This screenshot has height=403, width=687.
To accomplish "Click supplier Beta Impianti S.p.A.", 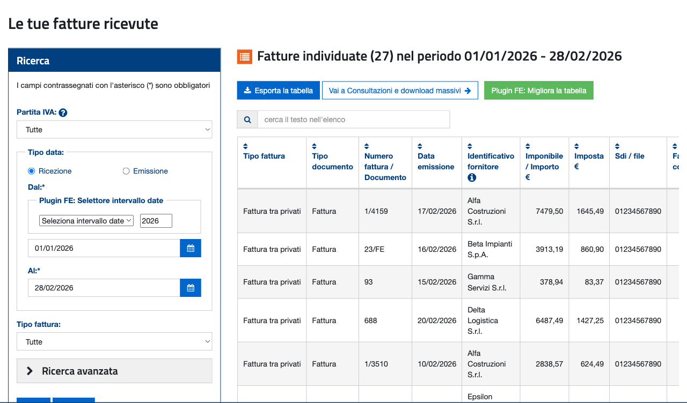I will (x=490, y=249).
